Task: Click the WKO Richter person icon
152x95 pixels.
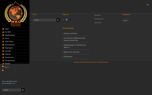Action: coord(3,42)
